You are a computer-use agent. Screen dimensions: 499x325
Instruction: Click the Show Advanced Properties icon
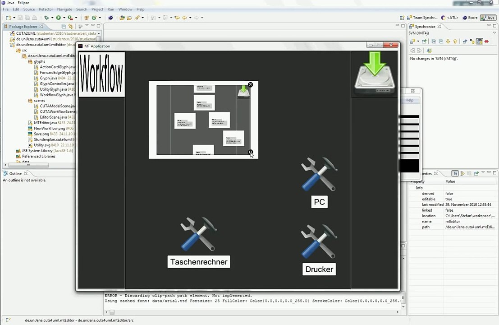[462, 173]
